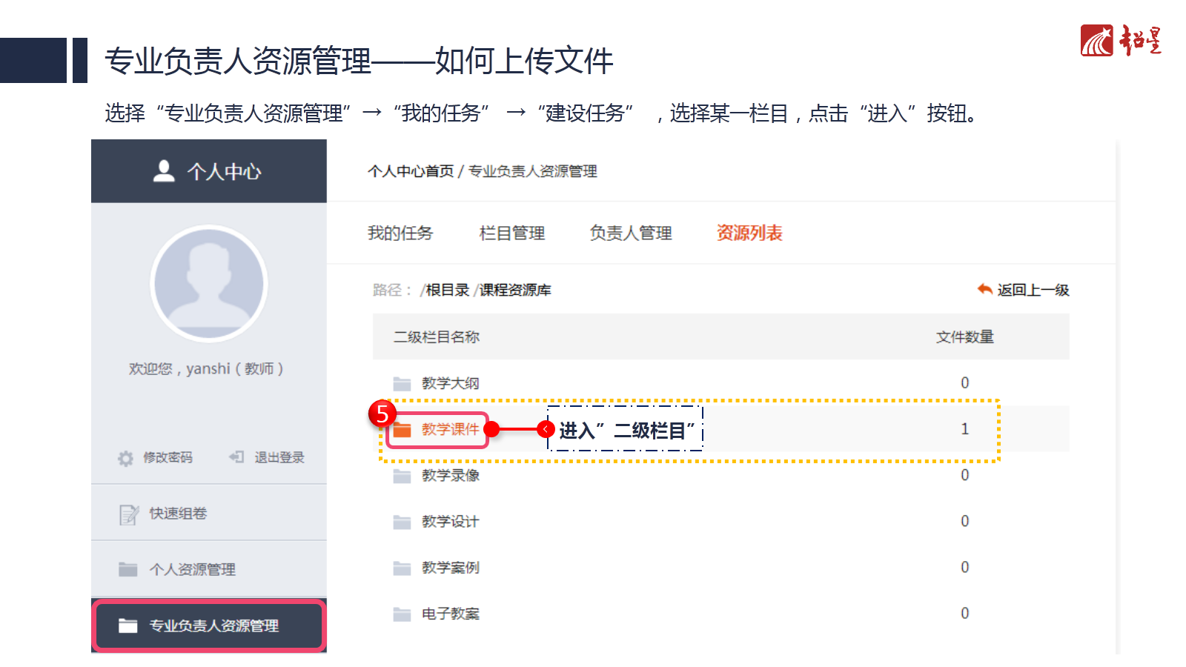
Task: Click the 修改密码 link
Action: point(168,457)
